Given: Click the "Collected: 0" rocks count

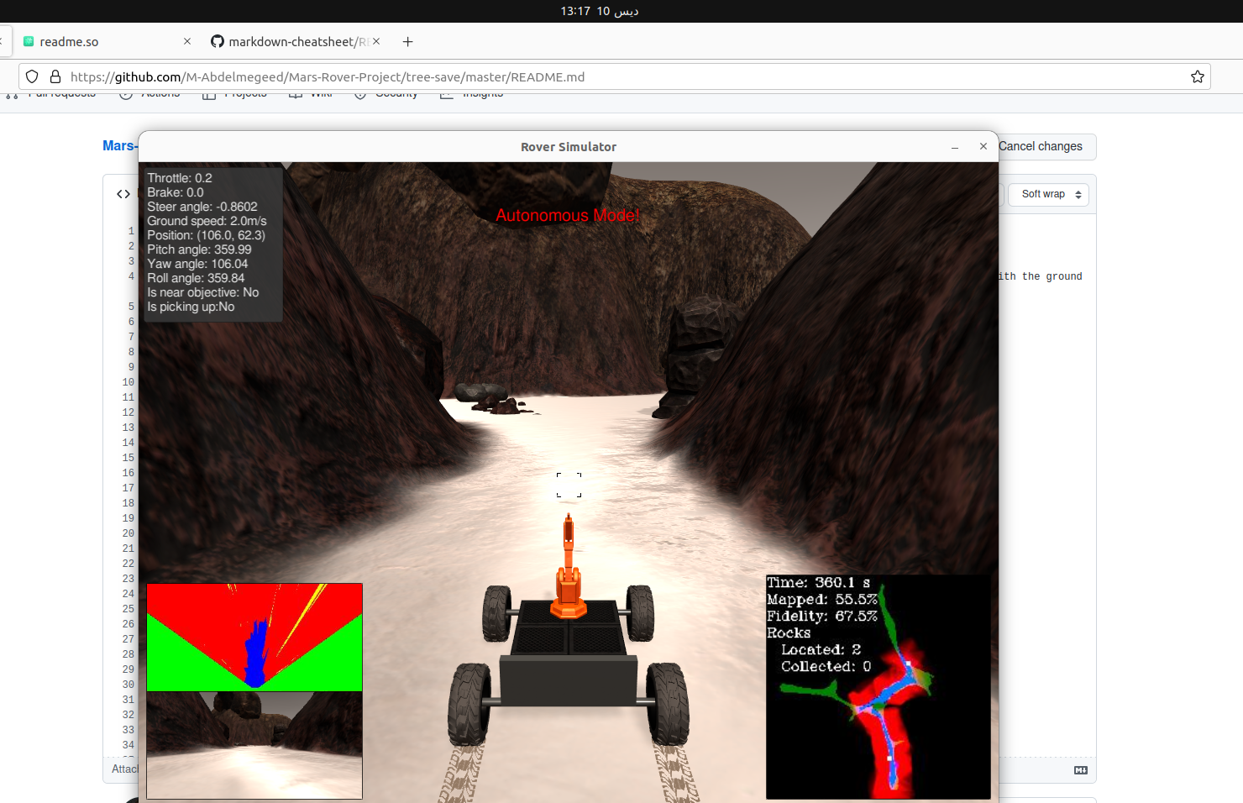Looking at the screenshot, I should pyautogui.click(x=826, y=666).
